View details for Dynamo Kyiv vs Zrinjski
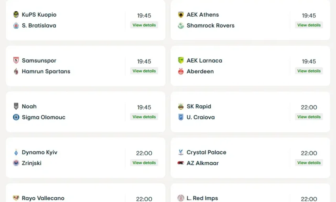Viewport: 336px width, 202px height. (x=144, y=163)
